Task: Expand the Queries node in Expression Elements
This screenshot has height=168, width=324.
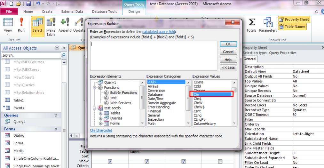Action: pos(100,118)
